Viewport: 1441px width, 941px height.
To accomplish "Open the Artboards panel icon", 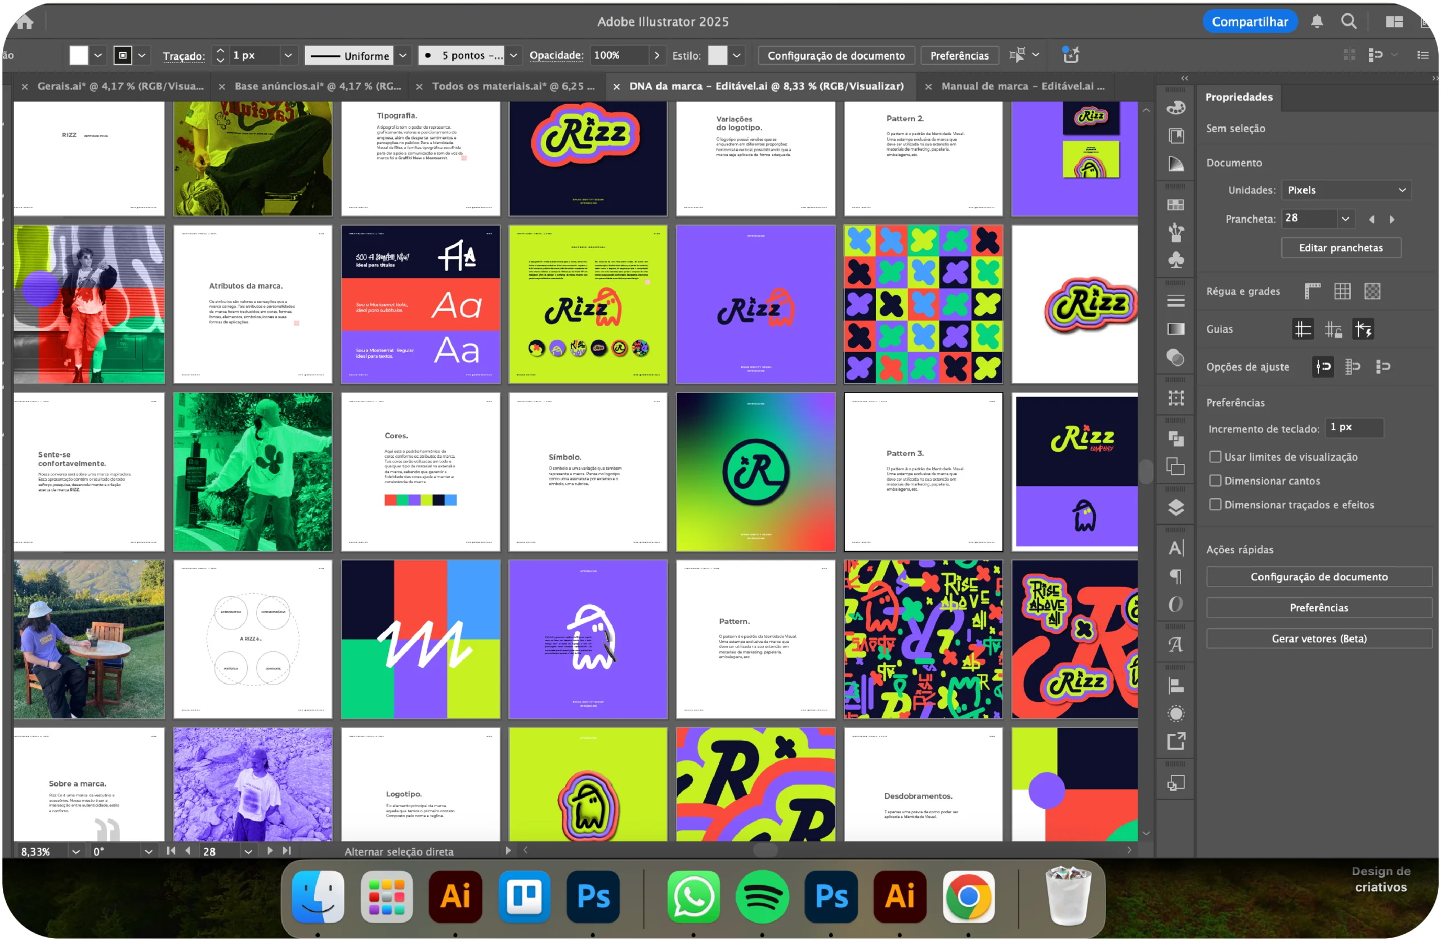I will (x=1176, y=398).
